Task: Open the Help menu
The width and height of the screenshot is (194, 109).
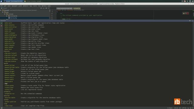Action: click(49, 6)
